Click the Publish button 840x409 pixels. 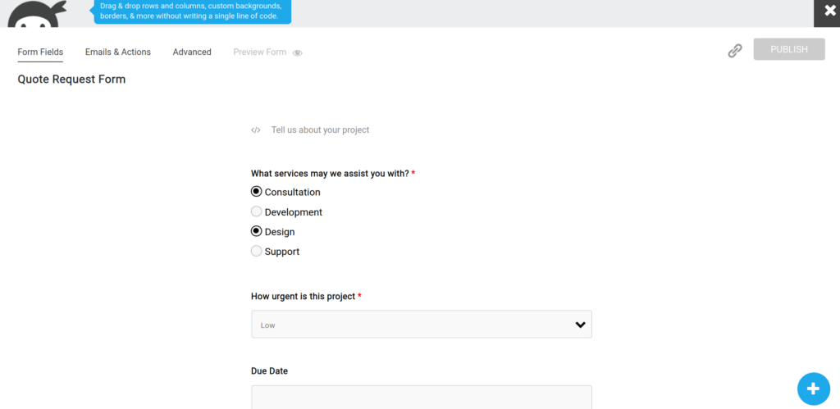point(789,49)
